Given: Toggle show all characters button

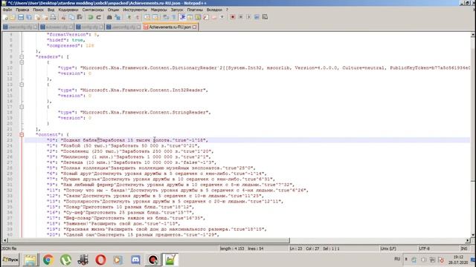Looking at the screenshot, I should (x=174, y=17).
